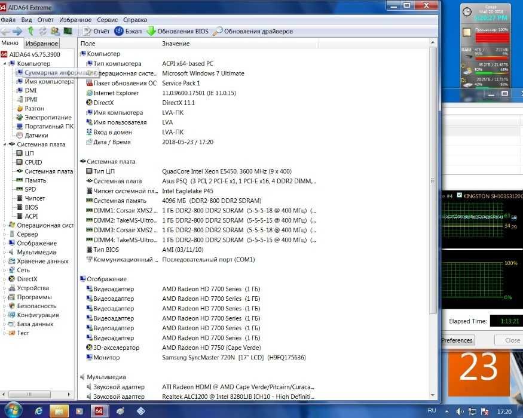The width and height of the screenshot is (523, 418).
Task: Select Имя компьютера tree item
Action: click(x=45, y=82)
